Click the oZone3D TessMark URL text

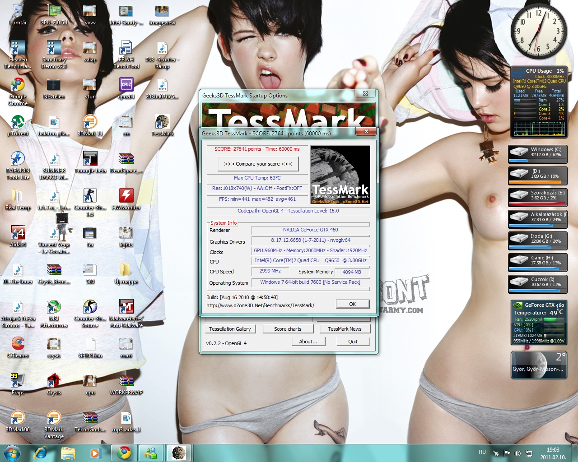260,305
